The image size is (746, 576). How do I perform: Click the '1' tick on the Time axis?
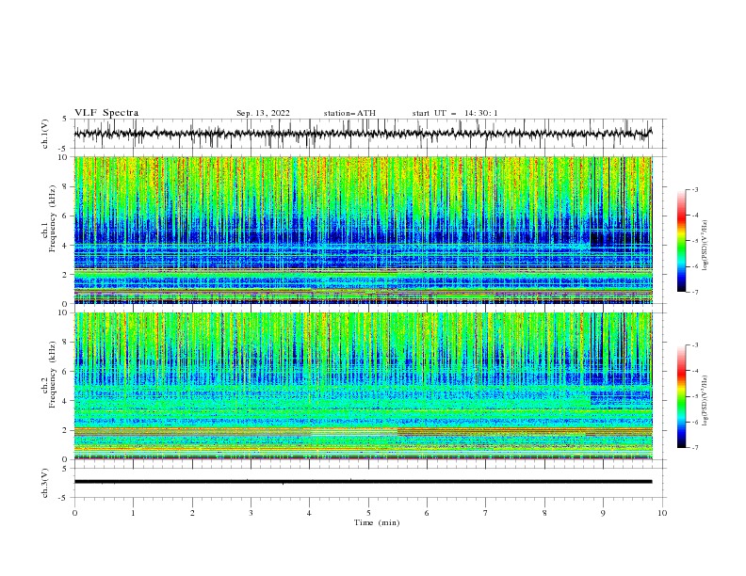pyautogui.click(x=133, y=513)
